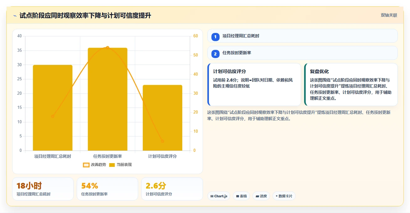The image size is (410, 213).
Task: Click the left axis value 40
Action: pyautogui.click(x=19, y=36)
